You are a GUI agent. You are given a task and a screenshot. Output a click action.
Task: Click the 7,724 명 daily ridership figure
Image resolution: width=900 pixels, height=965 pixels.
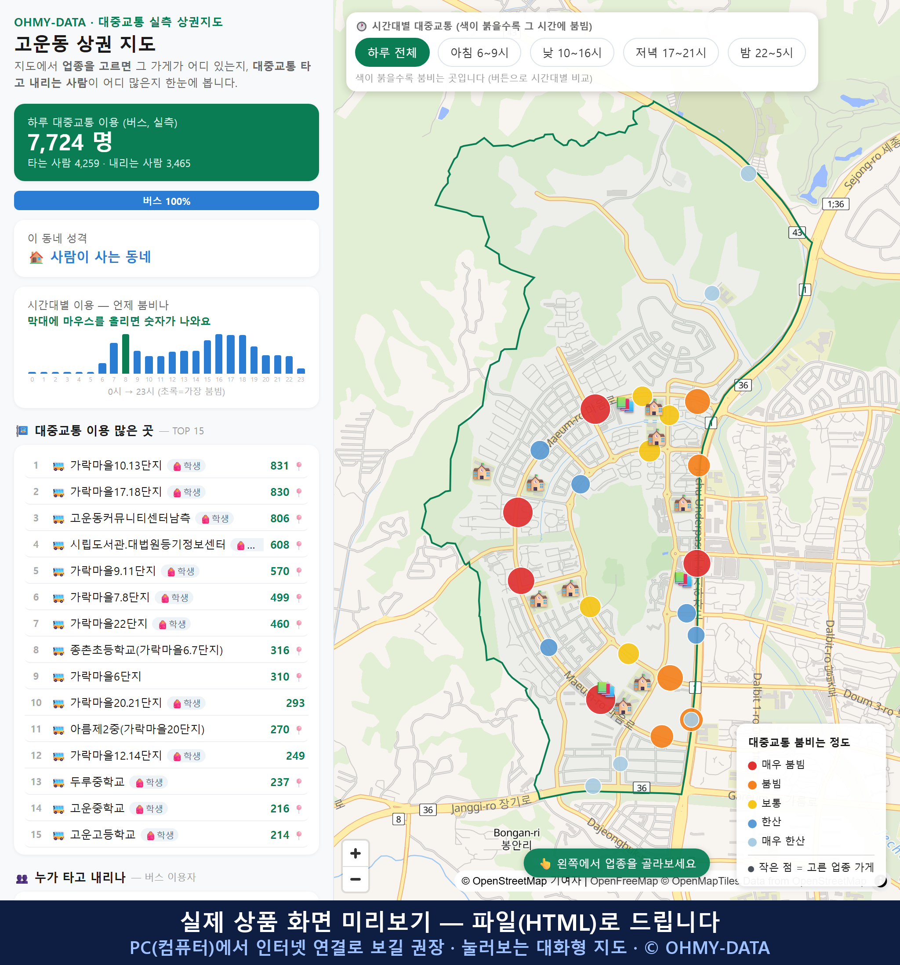point(70,142)
